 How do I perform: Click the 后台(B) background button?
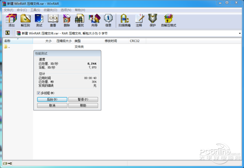(x=52, y=99)
